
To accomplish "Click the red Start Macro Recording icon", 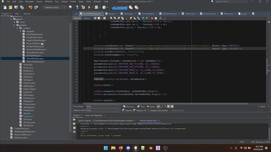I will pyautogui.click(x=152, y=18).
